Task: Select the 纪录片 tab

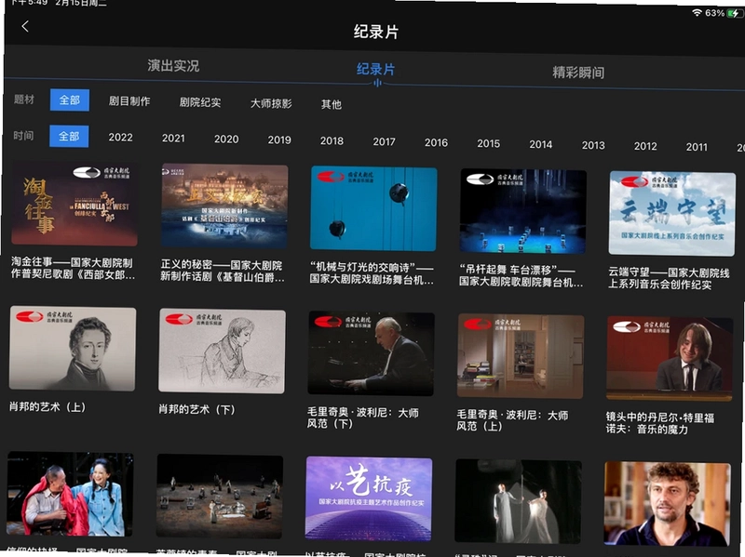Action: click(x=376, y=69)
